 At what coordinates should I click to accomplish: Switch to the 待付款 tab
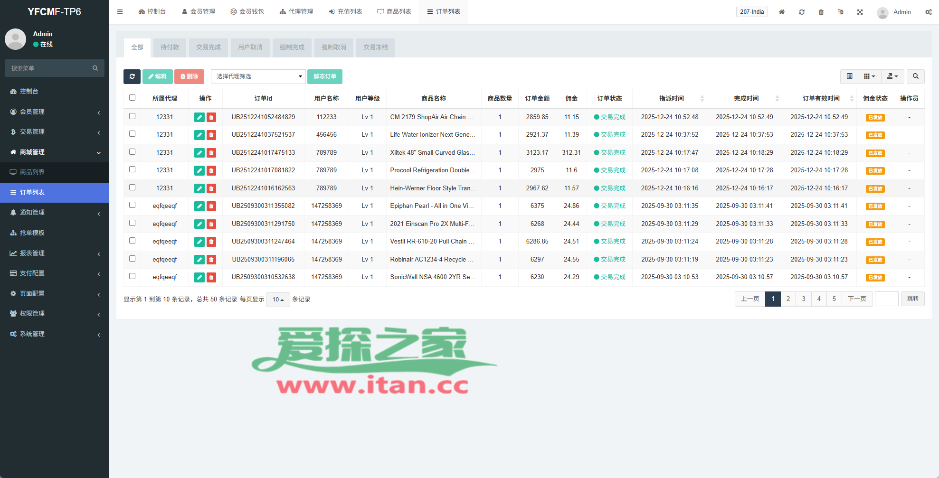170,47
